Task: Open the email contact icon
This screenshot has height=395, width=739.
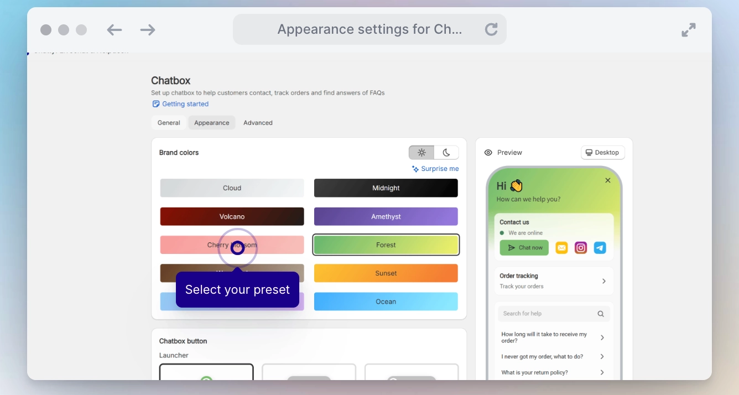Action: (x=561, y=248)
